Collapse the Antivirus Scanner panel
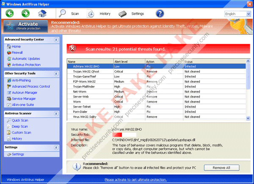The width and height of the screenshot is (254, 184). point(56,114)
